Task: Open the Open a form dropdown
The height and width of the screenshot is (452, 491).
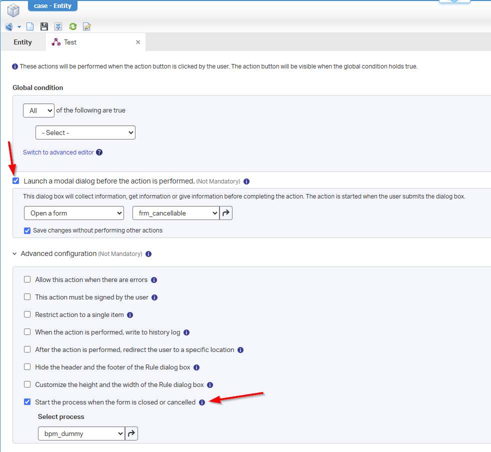Action: (74, 213)
